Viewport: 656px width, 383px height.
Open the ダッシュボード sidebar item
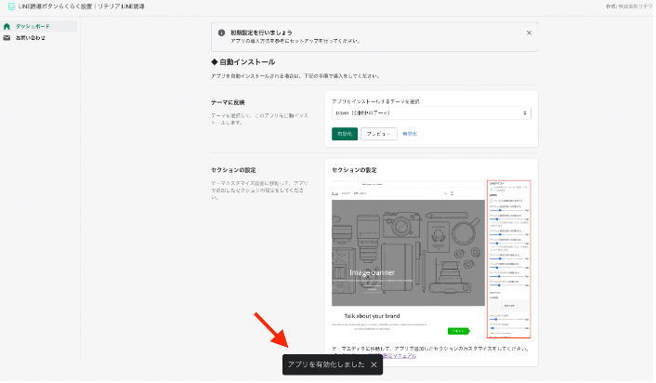point(39,26)
